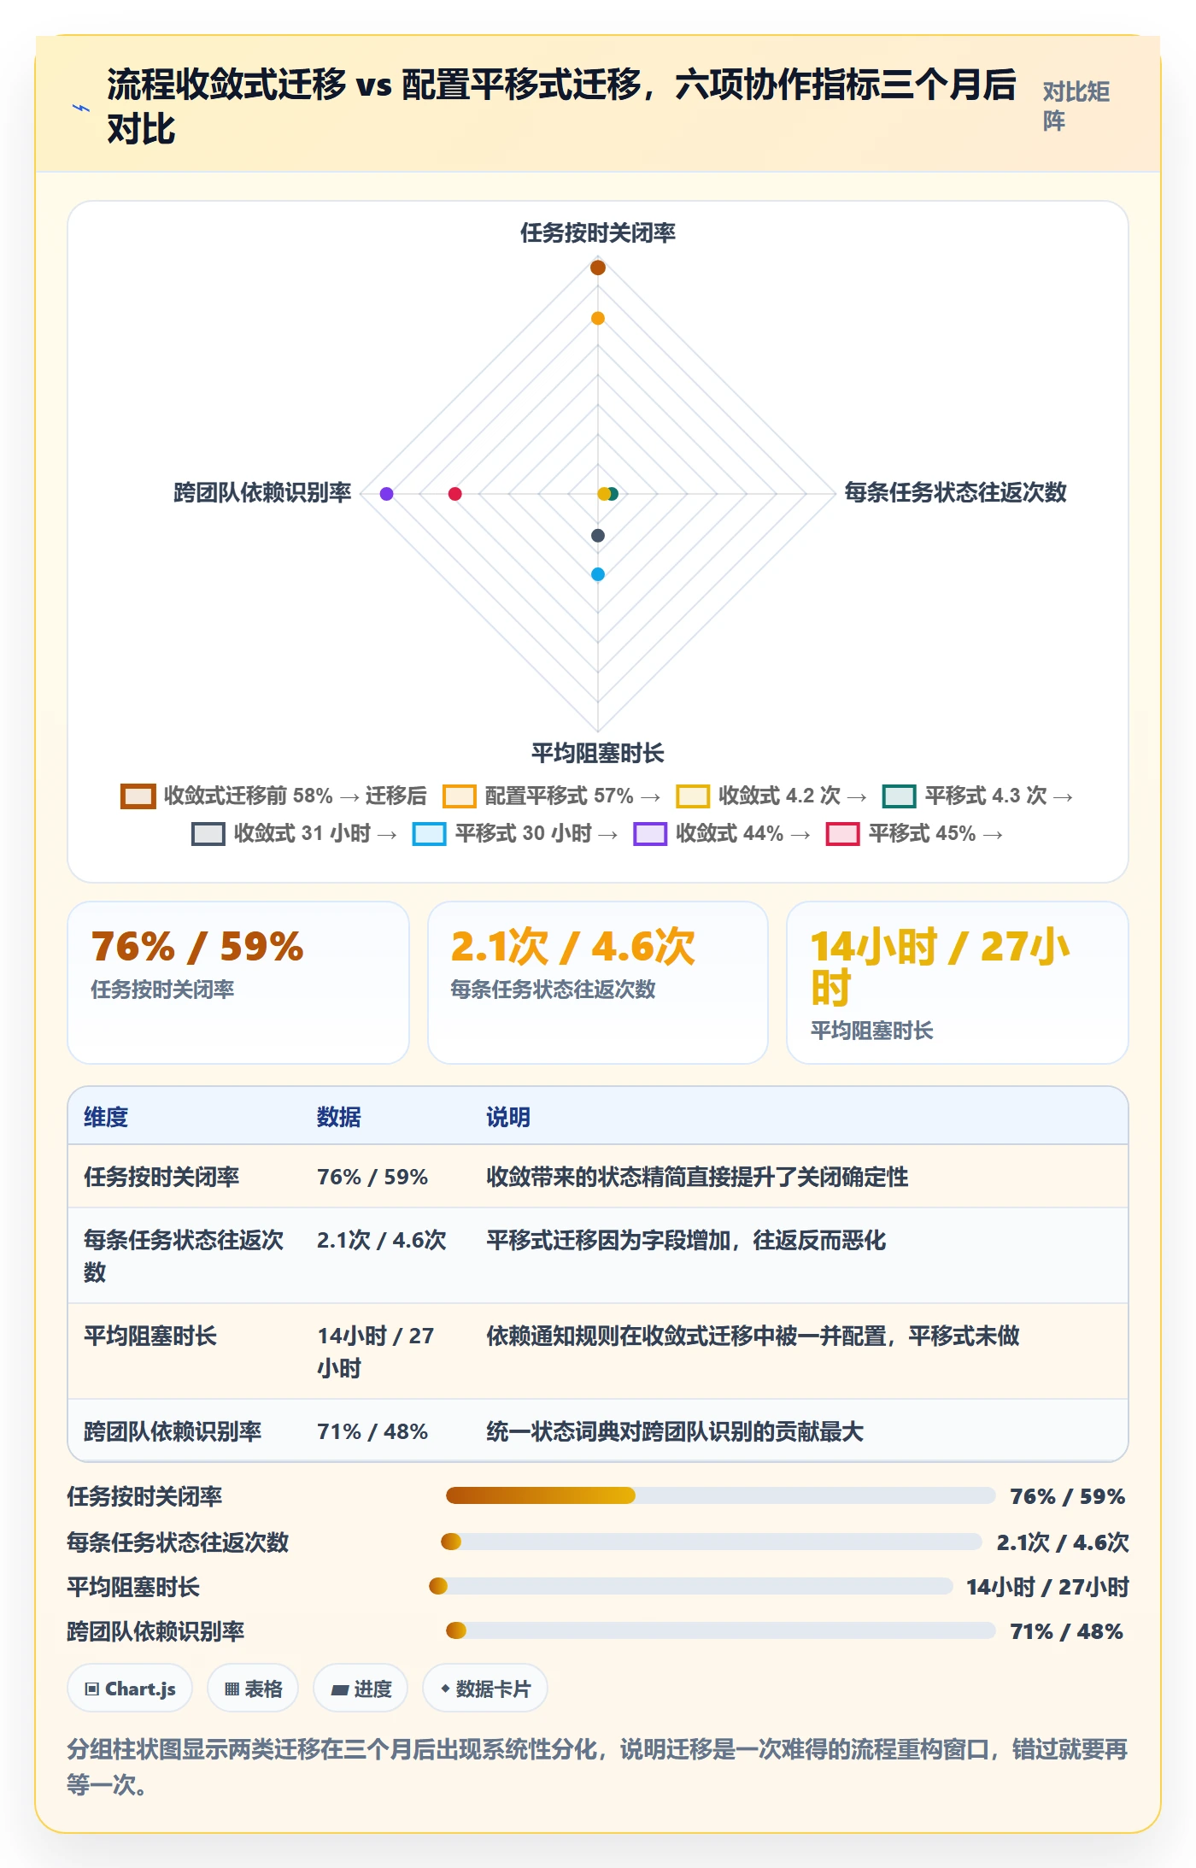Click table row text 统一状态词典对跨团队识别的贡献最大
The image size is (1196, 1868).
click(675, 1431)
